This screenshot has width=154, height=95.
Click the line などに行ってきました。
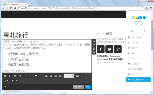[14, 70]
